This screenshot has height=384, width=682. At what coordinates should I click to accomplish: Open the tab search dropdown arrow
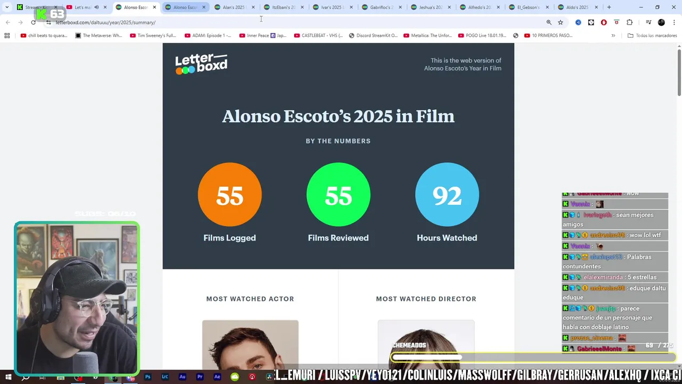(7, 7)
